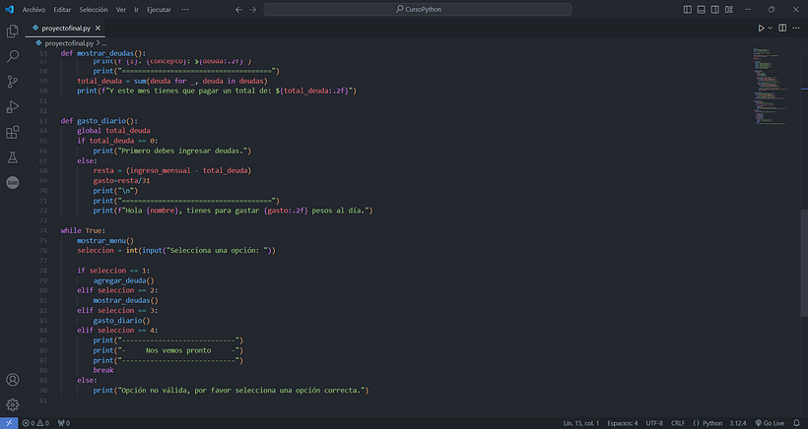Select Python interpreter version 3.12.4
Screen dimensions: 808x429
tap(737, 423)
